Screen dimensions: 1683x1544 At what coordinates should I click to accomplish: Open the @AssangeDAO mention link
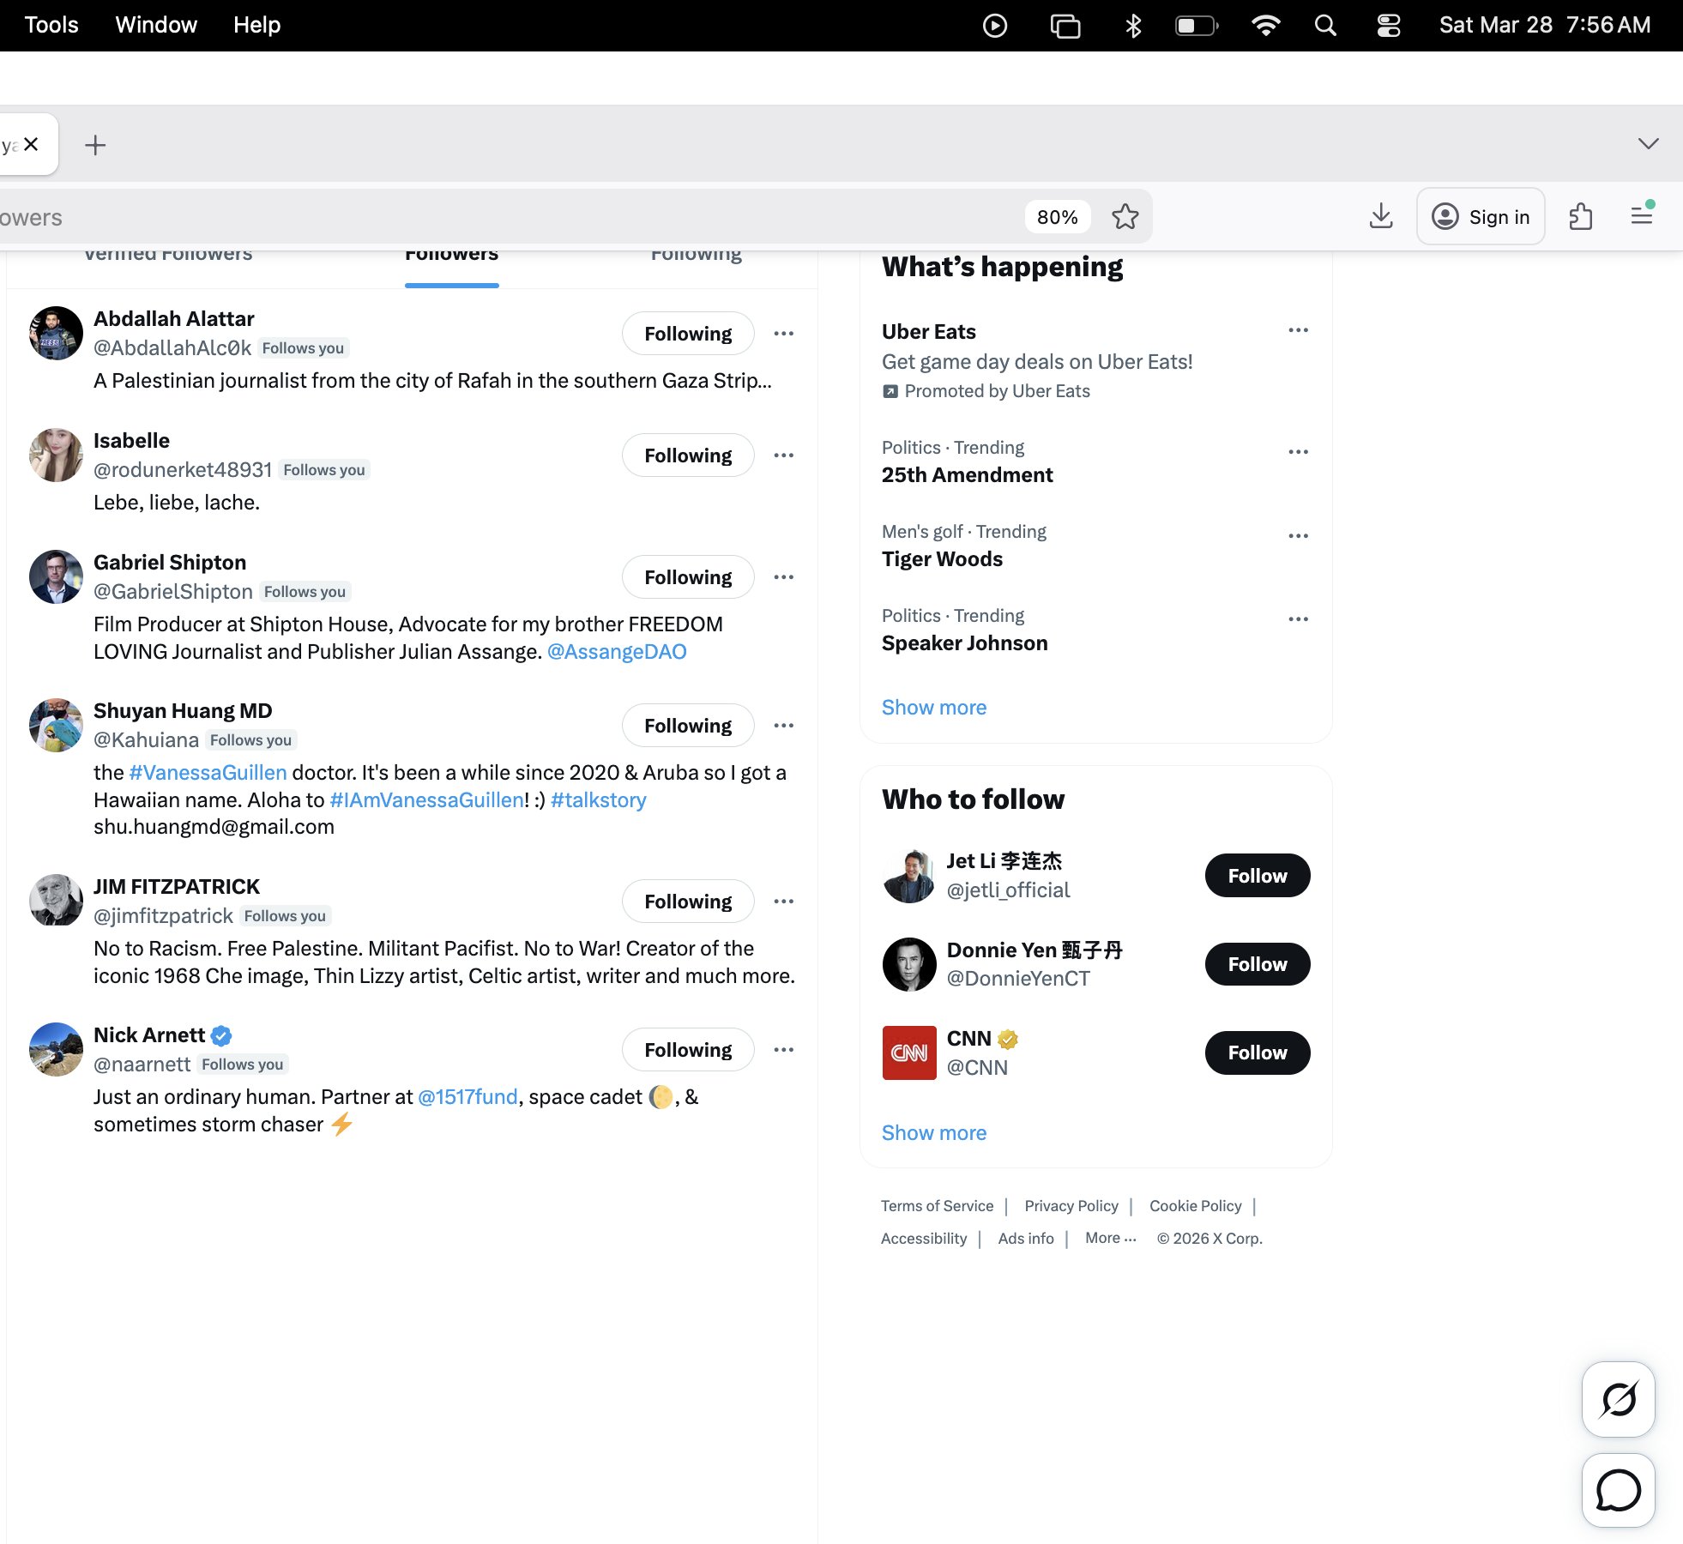pos(616,652)
